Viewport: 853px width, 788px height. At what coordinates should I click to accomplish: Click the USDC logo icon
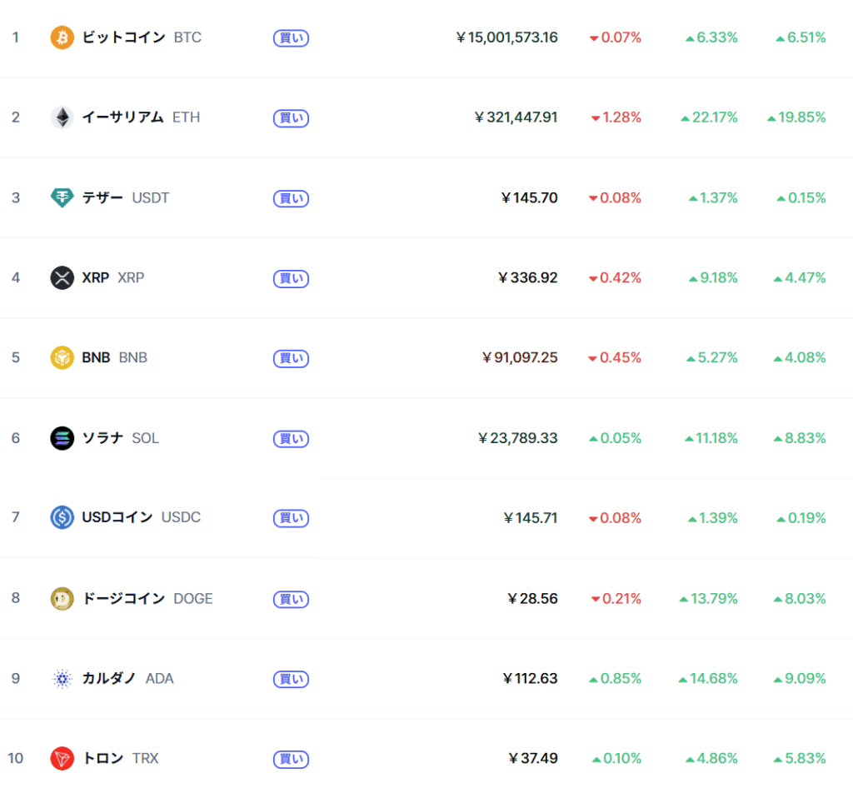tap(62, 517)
